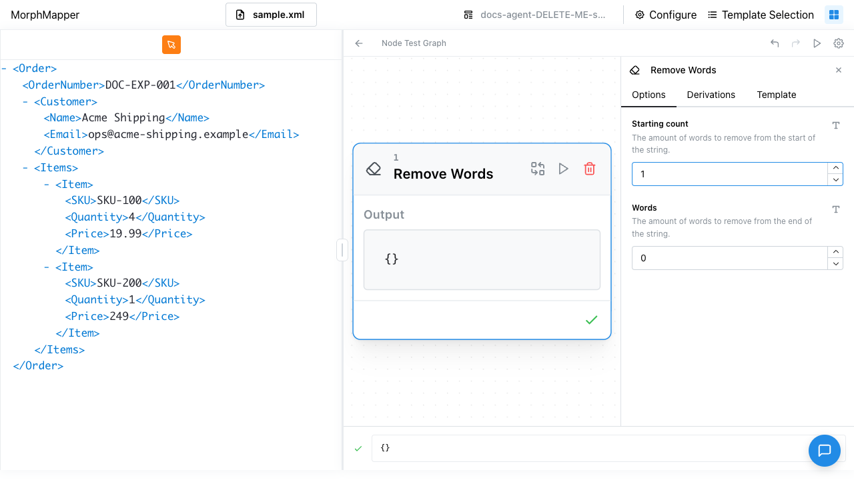Switch to the Derivations tab
This screenshot has width=854, height=480.
point(711,95)
